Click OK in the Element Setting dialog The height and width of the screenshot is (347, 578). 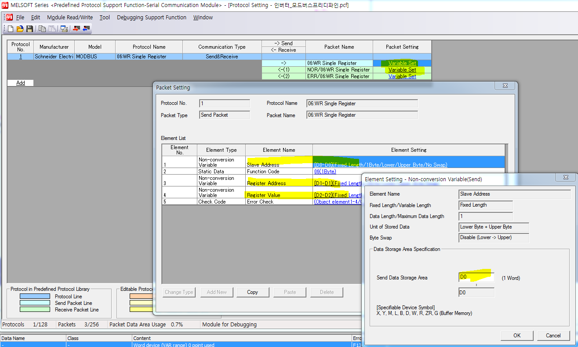(517, 336)
